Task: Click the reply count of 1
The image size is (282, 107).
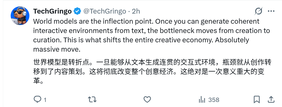Action: [45, 100]
